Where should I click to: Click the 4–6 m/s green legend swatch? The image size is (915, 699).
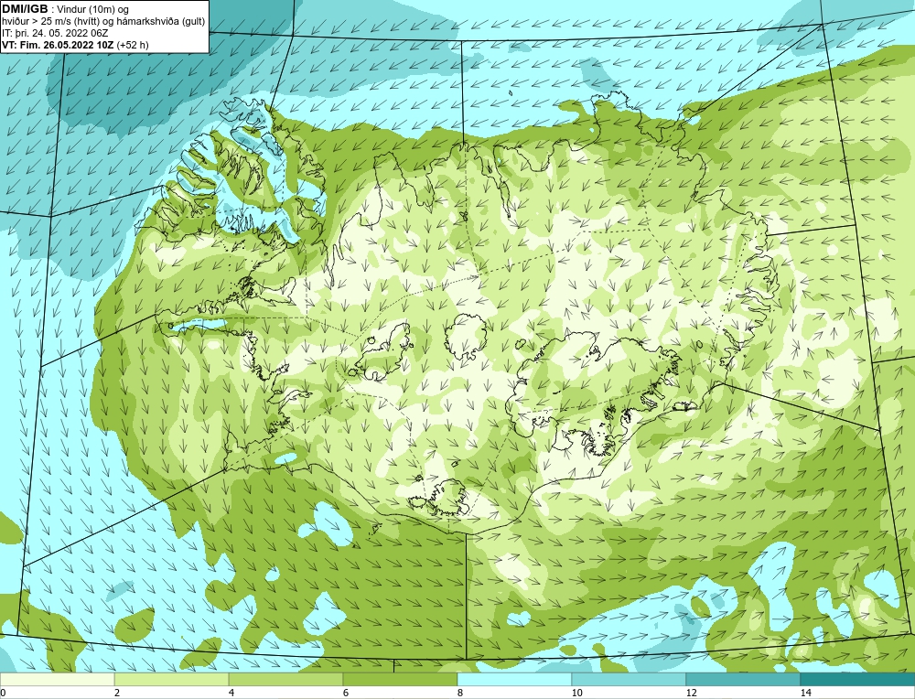285,680
